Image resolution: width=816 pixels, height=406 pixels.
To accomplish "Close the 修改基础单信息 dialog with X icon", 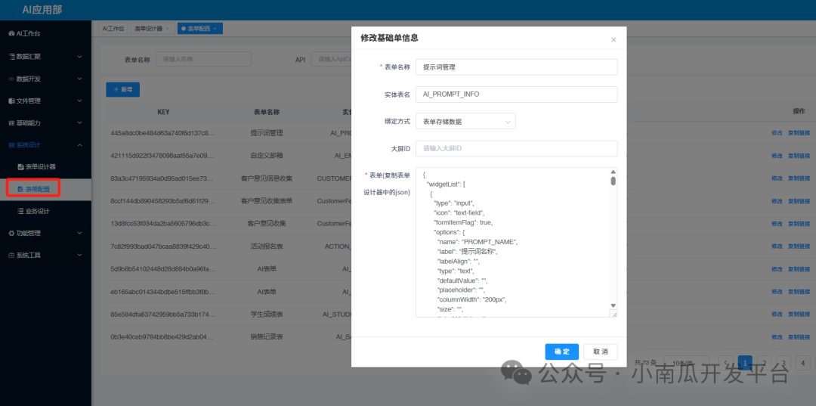I will 614,39.
